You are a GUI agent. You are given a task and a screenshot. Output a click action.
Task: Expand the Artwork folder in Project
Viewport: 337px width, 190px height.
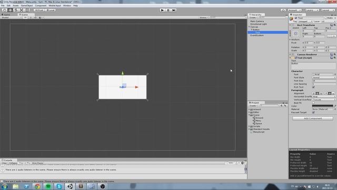[249, 109]
